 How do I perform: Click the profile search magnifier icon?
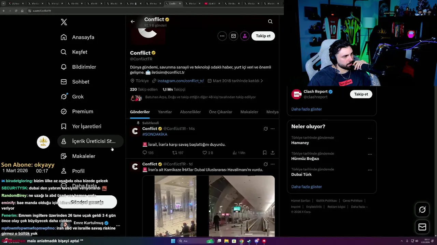[270, 21]
